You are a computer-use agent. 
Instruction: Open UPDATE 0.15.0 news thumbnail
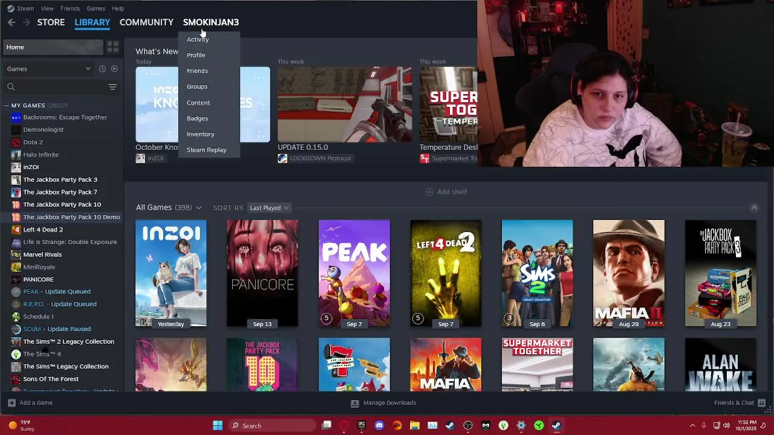[345, 105]
